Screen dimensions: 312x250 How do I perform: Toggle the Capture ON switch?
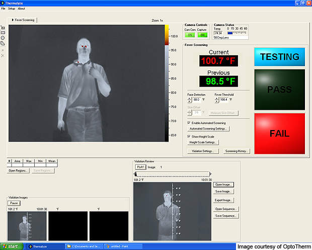click(202, 35)
